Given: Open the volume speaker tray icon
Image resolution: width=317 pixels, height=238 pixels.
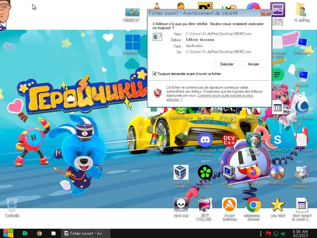Looking at the screenshot, I should tap(283, 234).
